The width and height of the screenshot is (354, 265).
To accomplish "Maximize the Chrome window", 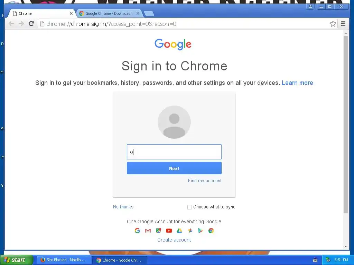I will pyautogui.click(x=329, y=7).
